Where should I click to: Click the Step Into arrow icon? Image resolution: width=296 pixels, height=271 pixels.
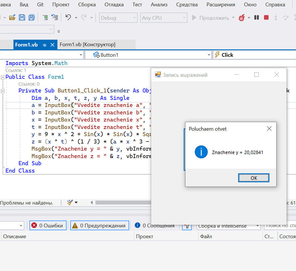tap(276, 17)
